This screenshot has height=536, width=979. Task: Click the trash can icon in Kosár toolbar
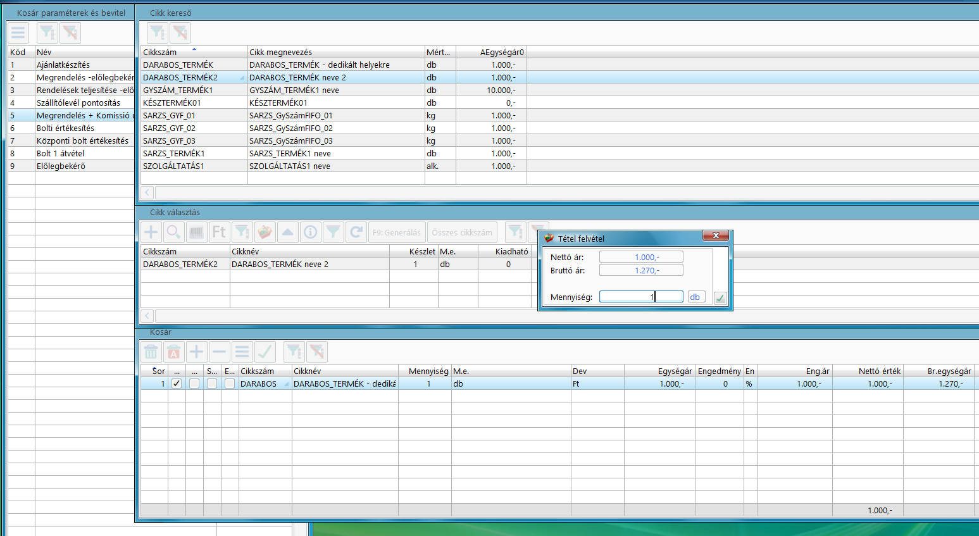click(x=151, y=352)
